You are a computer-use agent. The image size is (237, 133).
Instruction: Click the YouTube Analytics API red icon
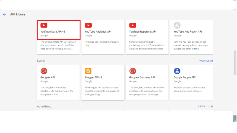tap(88, 25)
